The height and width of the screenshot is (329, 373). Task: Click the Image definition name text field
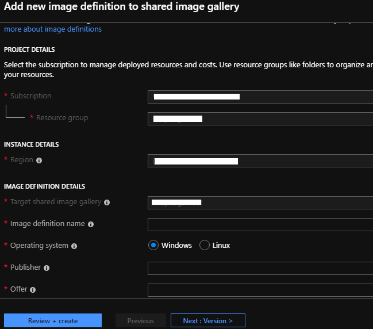[260, 224]
